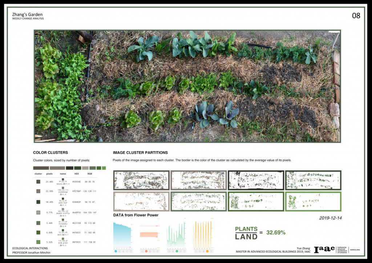Image resolution: width=372 pixels, height=263 pixels.
Task: Click the garden bed aerial photo
Action: (187, 86)
